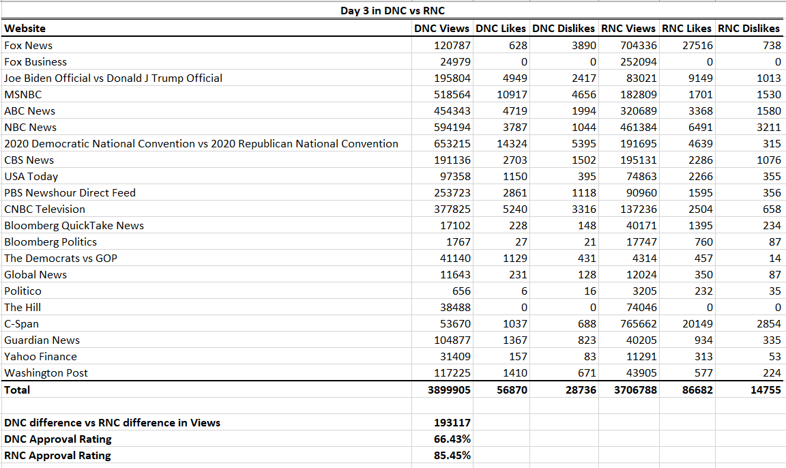This screenshot has height=468, width=786.
Task: Select the RNC approval value 85.45%
Action: point(441,456)
